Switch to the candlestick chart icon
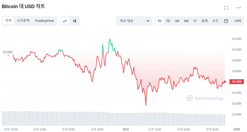Viewport: 247px width, 132px height. (x=75, y=21)
